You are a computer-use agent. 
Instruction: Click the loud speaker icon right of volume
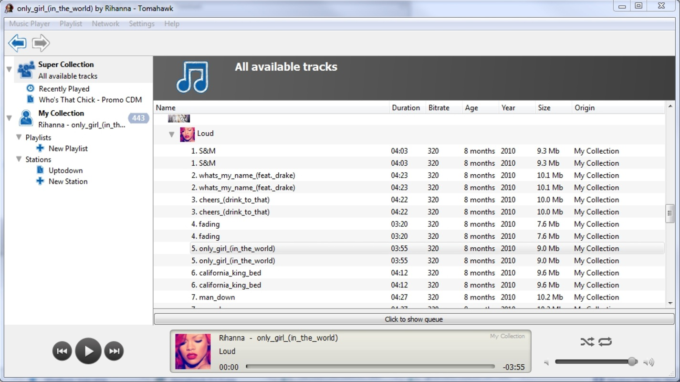click(x=649, y=362)
